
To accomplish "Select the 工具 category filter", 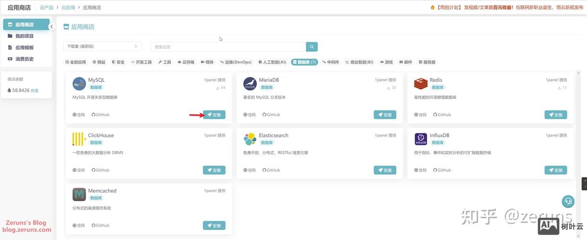I will tap(165, 62).
